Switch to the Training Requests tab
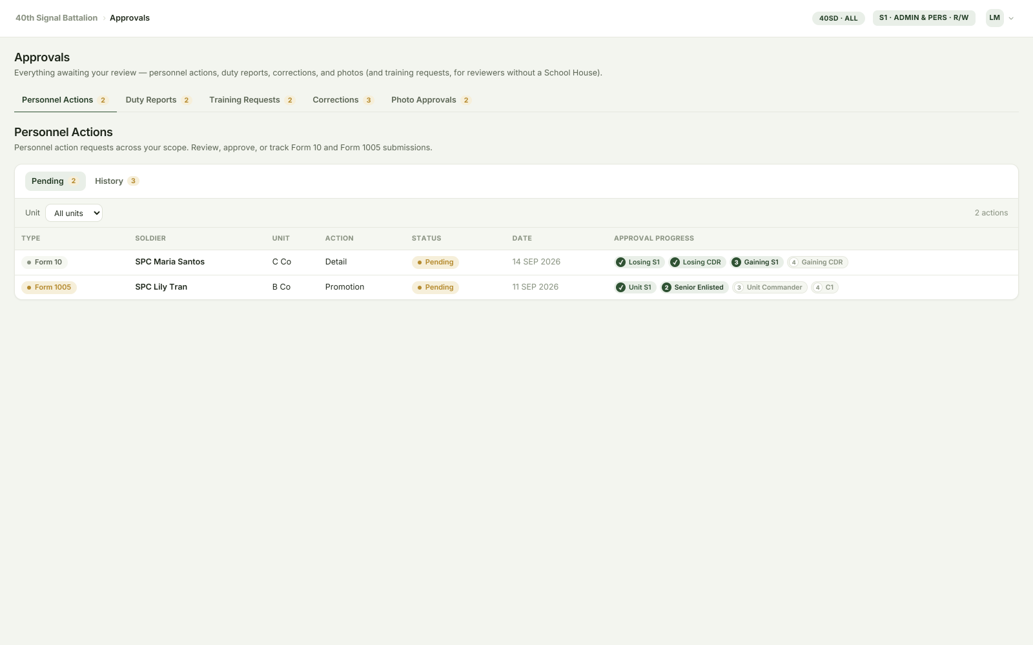This screenshot has height=645, width=1033. pyautogui.click(x=252, y=100)
